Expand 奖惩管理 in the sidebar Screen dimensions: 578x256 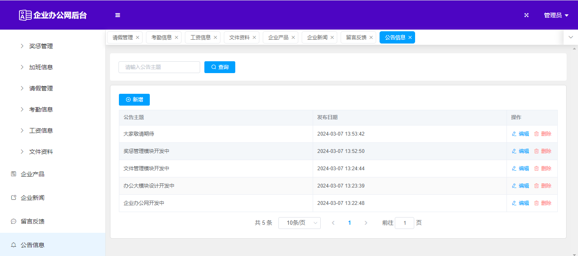pos(41,46)
